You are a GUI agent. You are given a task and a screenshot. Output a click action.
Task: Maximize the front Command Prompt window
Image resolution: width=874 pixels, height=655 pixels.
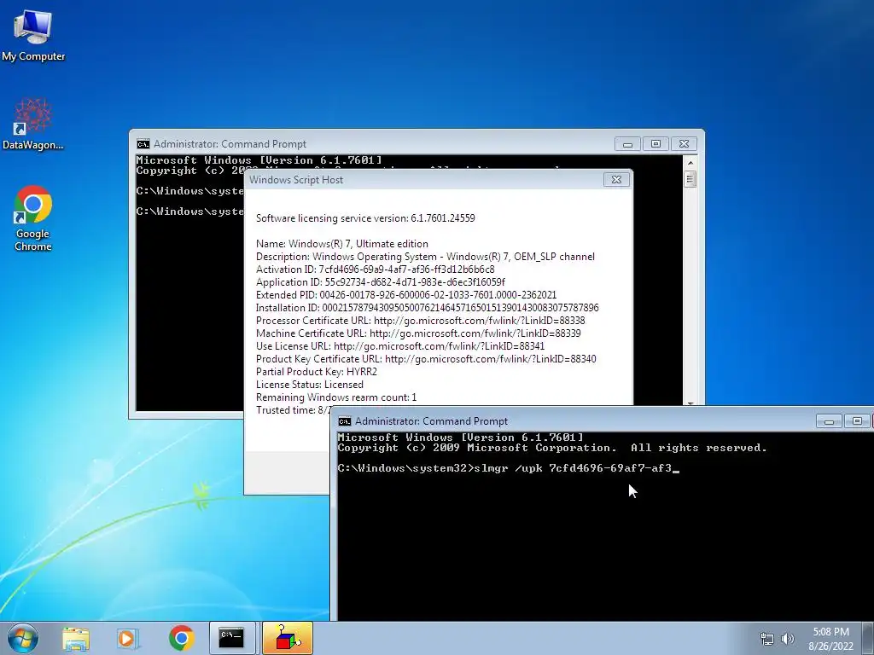[857, 421]
